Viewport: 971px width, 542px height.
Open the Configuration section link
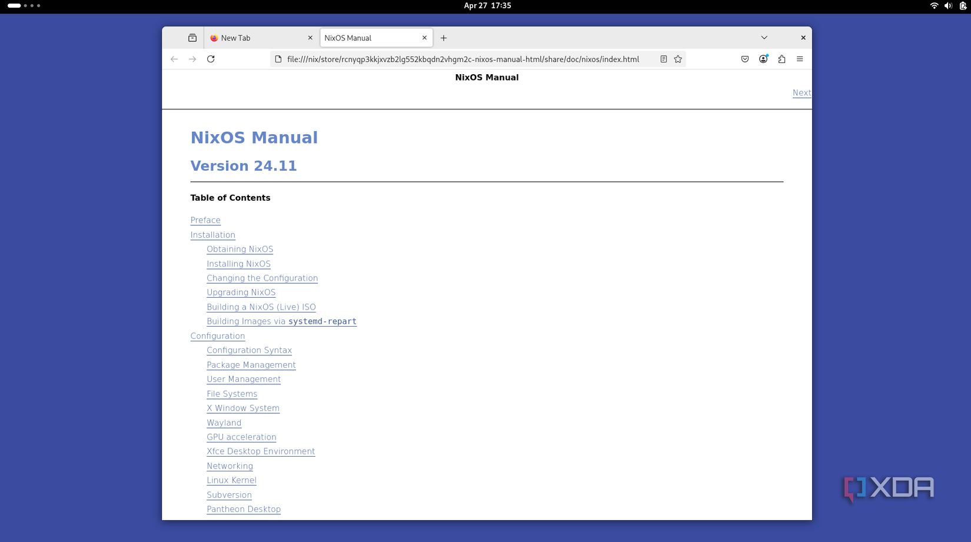coord(217,336)
